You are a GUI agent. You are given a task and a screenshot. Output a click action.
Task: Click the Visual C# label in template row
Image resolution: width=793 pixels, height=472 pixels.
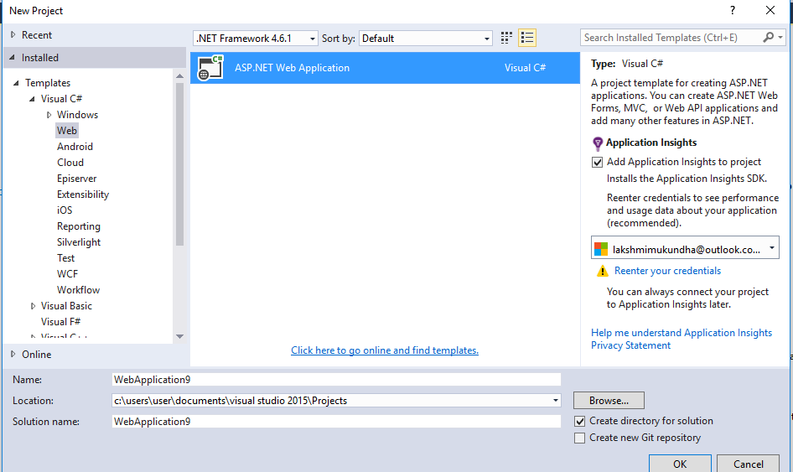pos(525,68)
